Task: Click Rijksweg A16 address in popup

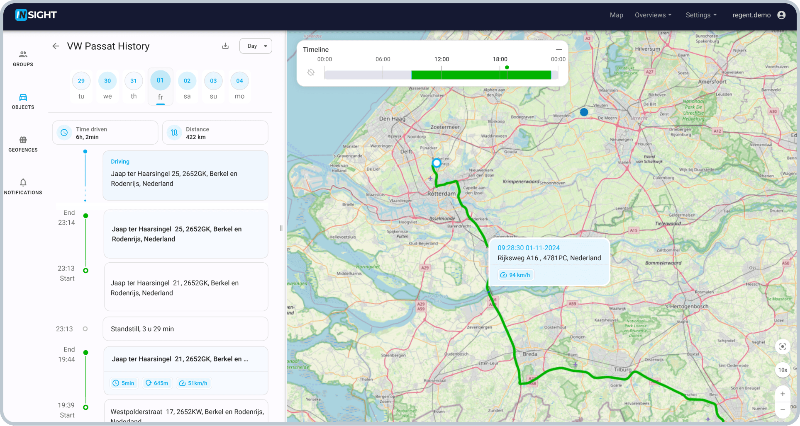Action: [x=549, y=258]
